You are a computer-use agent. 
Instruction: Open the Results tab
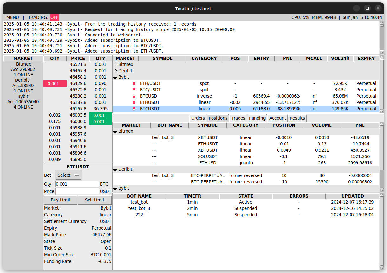click(x=297, y=118)
